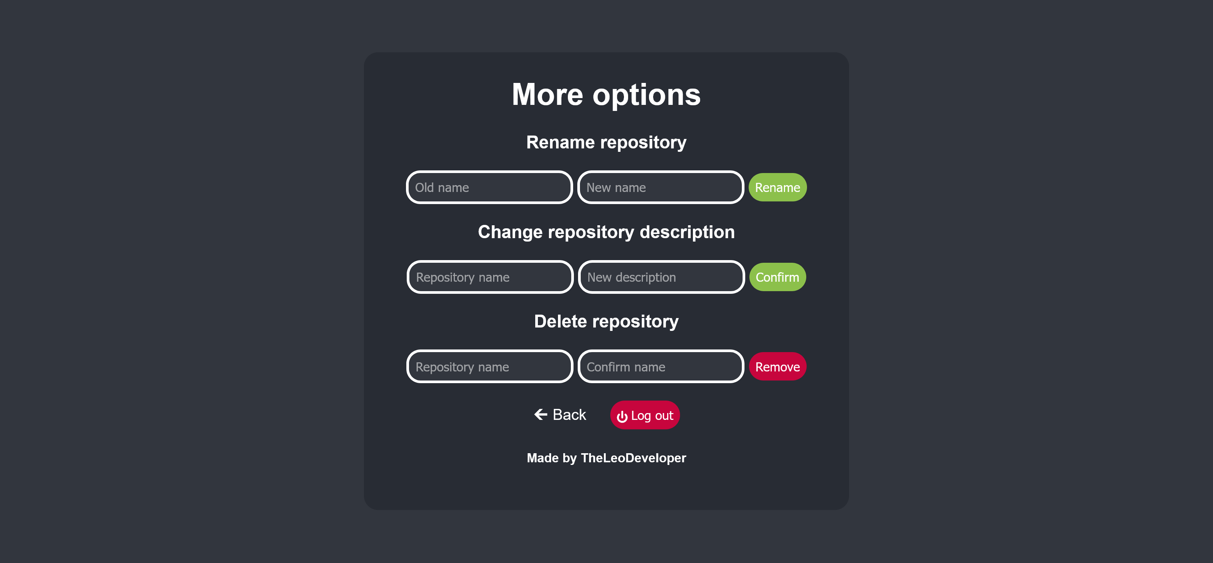This screenshot has height=563, width=1213.
Task: Click the Confirm button for description
Action: [x=777, y=276]
